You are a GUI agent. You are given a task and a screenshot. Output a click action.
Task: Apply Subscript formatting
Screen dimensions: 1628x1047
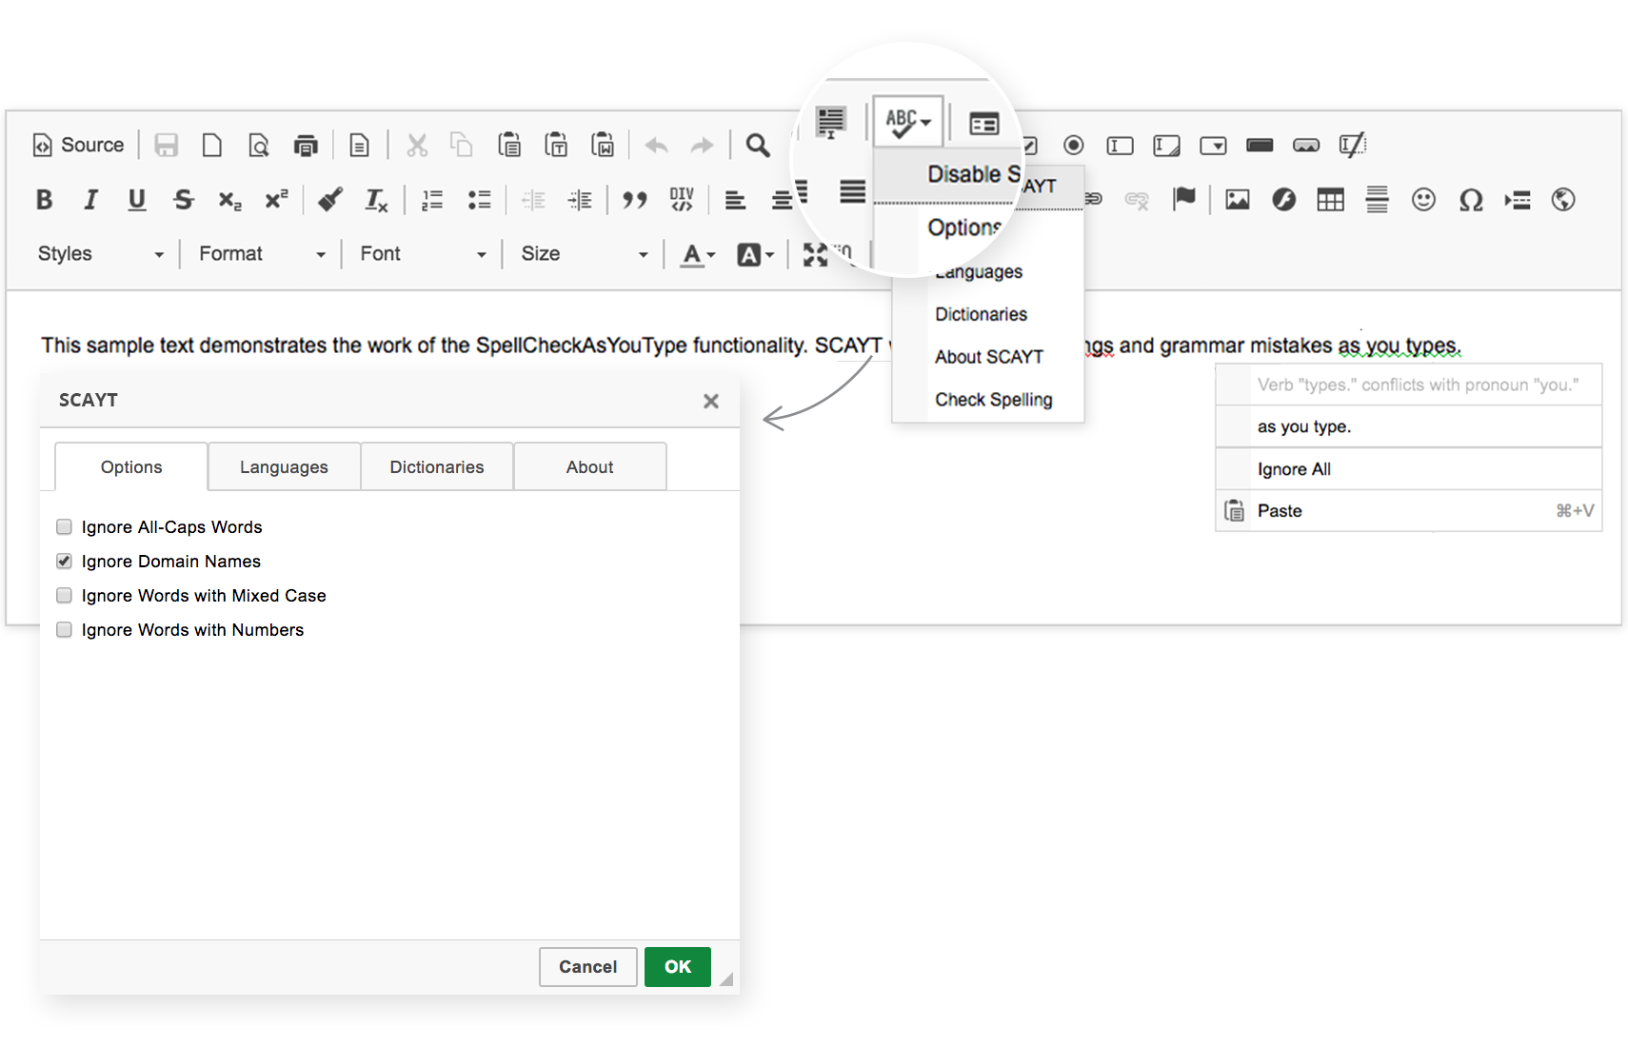point(229,200)
